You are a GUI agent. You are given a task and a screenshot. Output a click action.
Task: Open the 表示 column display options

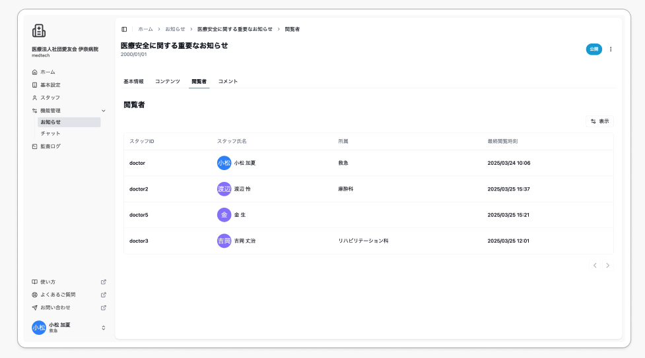click(599, 121)
